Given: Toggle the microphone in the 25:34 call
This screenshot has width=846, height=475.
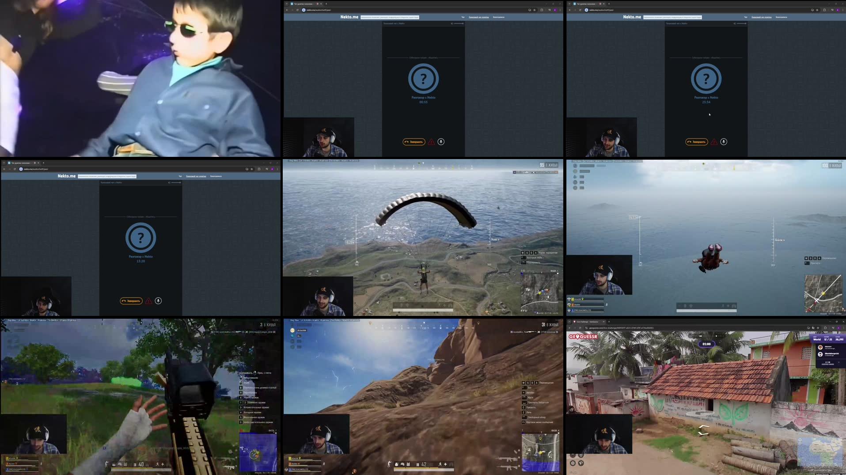Looking at the screenshot, I should point(724,141).
